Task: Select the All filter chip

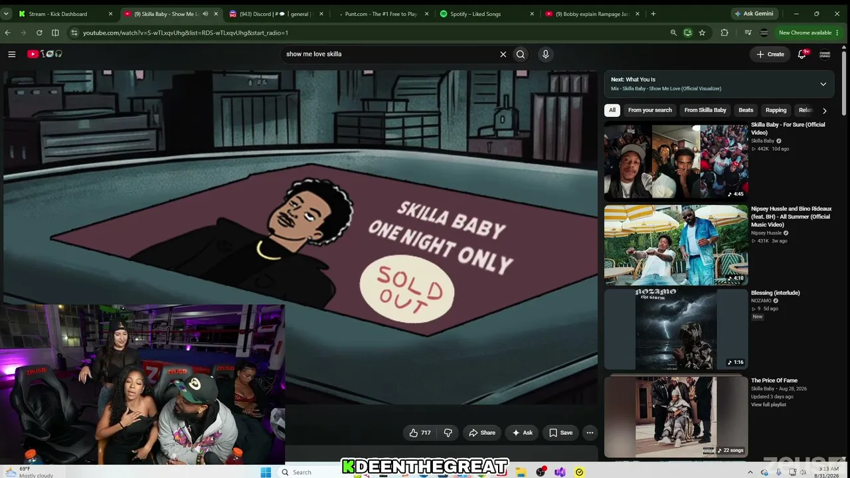Action: tap(612, 110)
